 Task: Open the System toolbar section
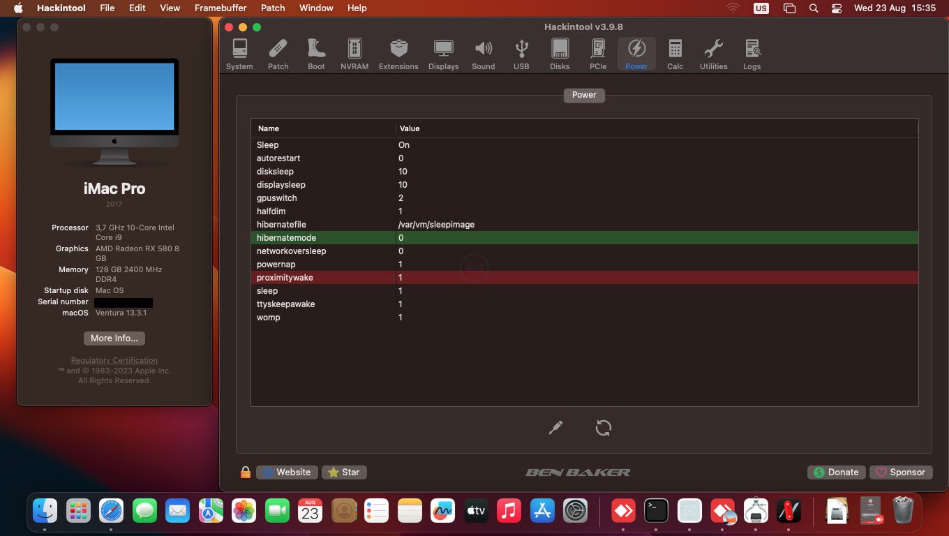pyautogui.click(x=239, y=54)
